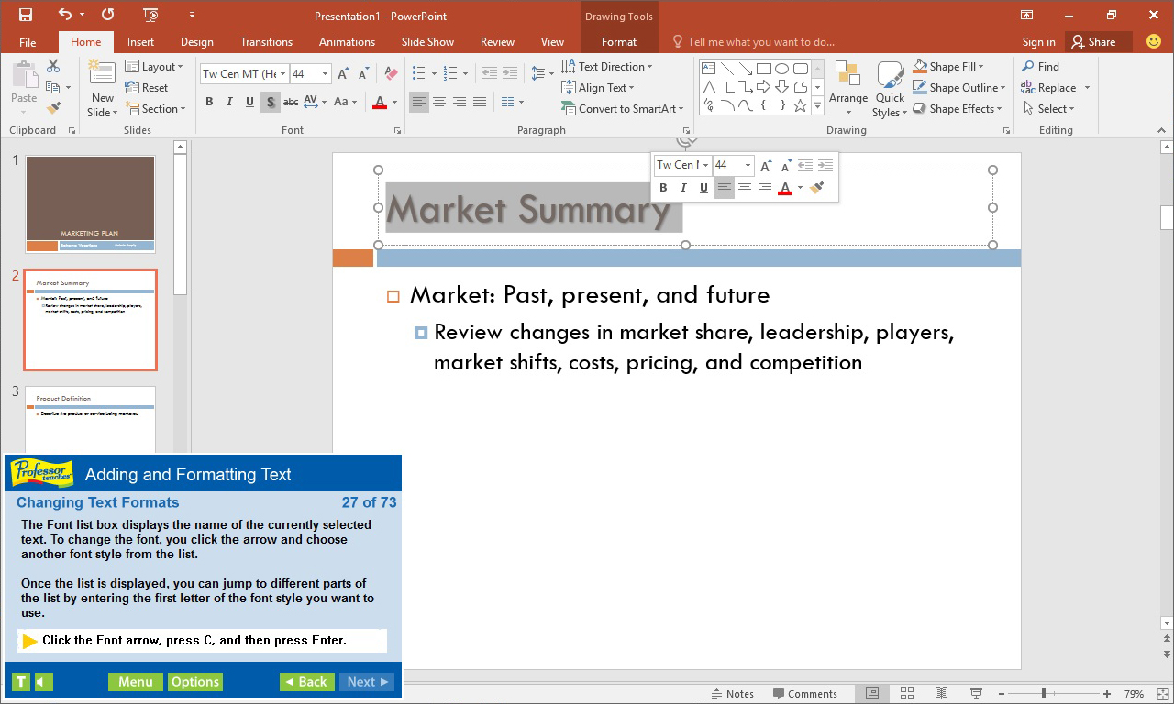Click Italic on the floating mini toolbar

pos(683,188)
